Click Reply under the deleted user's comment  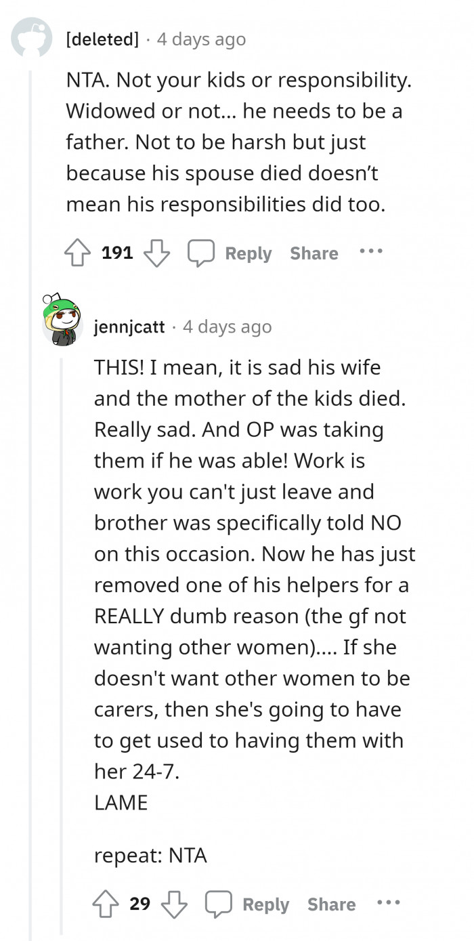pyautogui.click(x=248, y=253)
